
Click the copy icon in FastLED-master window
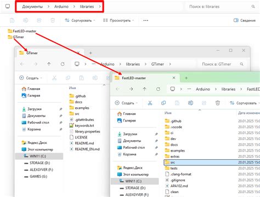(163, 103)
